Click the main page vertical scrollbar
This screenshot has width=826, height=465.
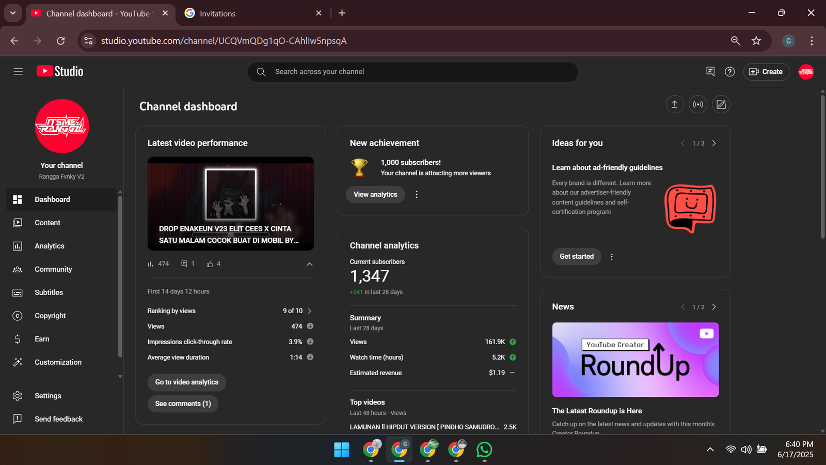point(822,166)
